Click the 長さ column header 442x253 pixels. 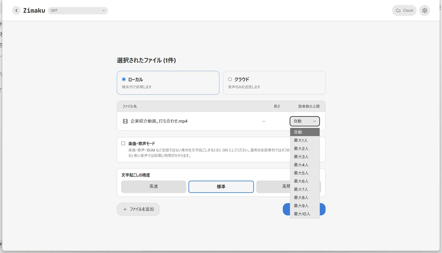pyautogui.click(x=277, y=106)
